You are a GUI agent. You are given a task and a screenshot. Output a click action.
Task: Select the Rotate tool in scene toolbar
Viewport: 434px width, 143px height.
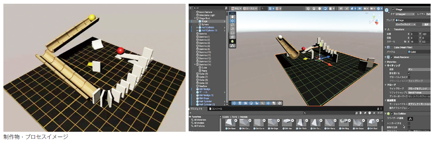coord(233,25)
